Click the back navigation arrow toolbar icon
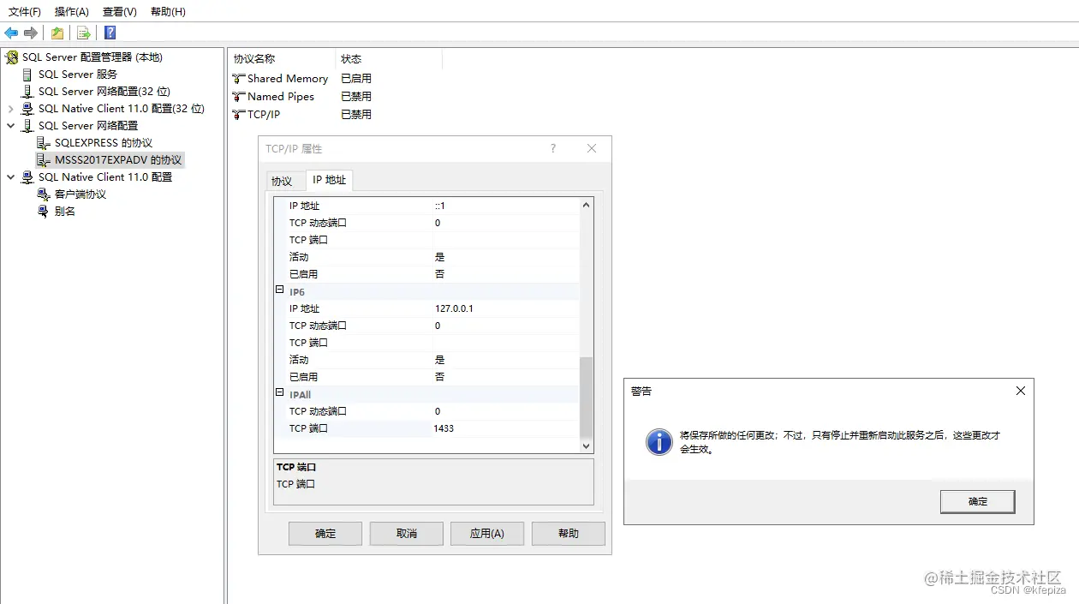 (12, 33)
